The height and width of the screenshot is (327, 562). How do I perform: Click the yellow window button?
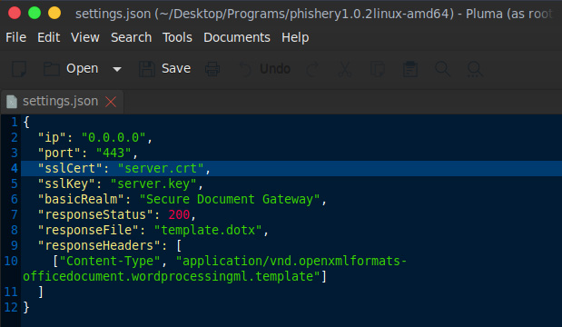[54, 13]
